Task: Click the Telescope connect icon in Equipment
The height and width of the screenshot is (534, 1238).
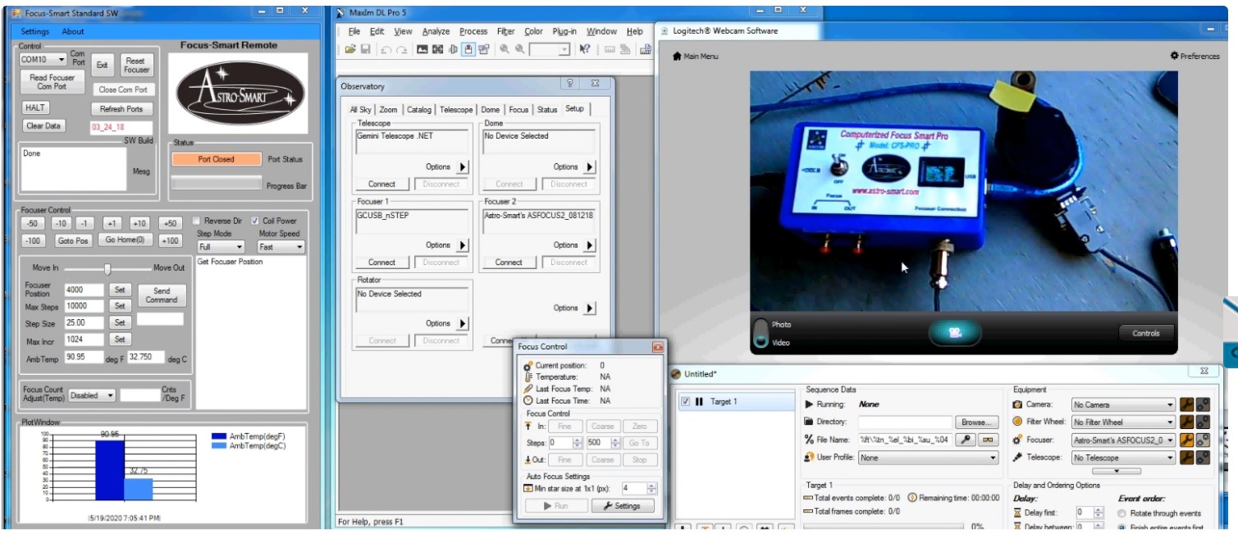Action: (x=1203, y=457)
